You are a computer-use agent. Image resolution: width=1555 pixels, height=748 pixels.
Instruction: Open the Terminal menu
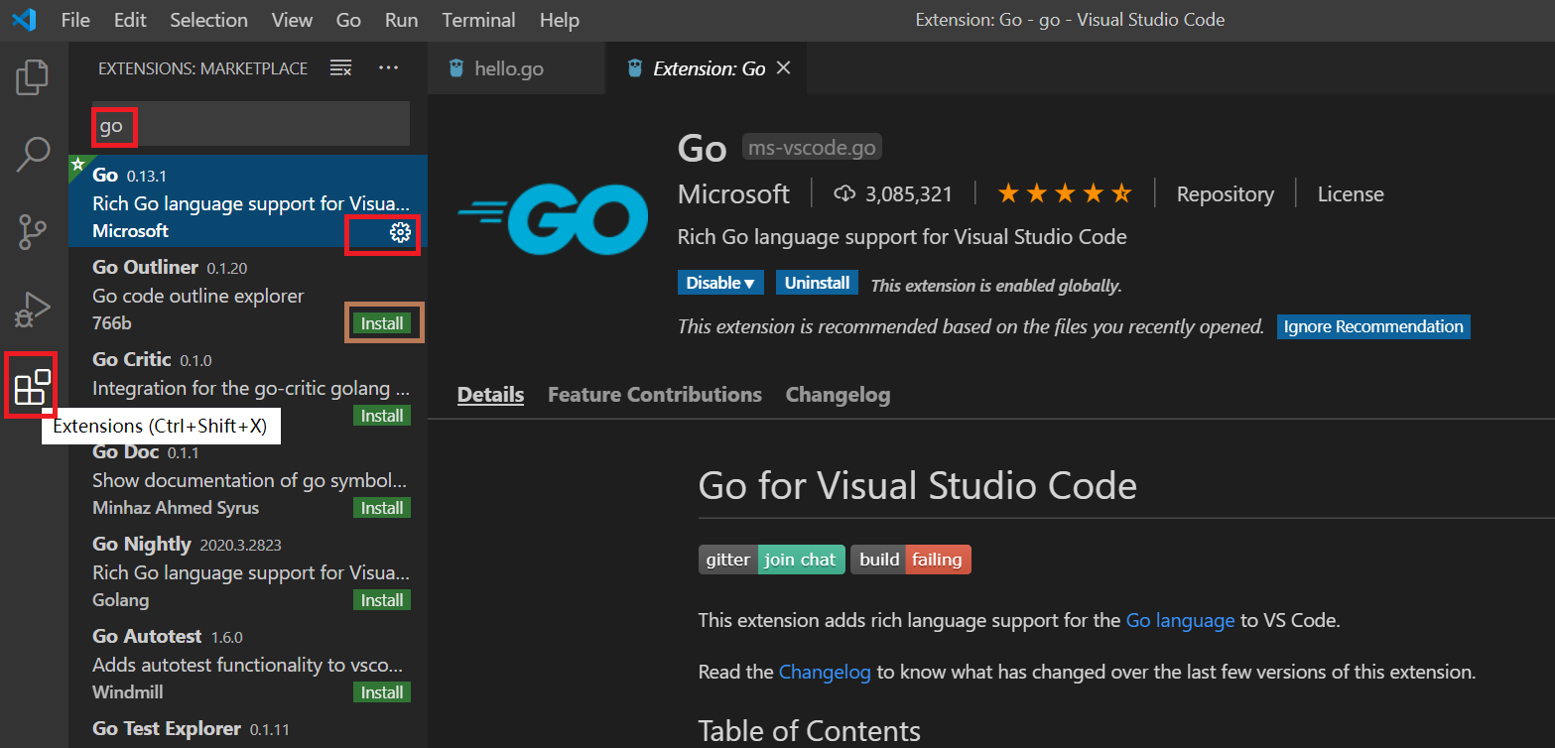click(x=478, y=20)
